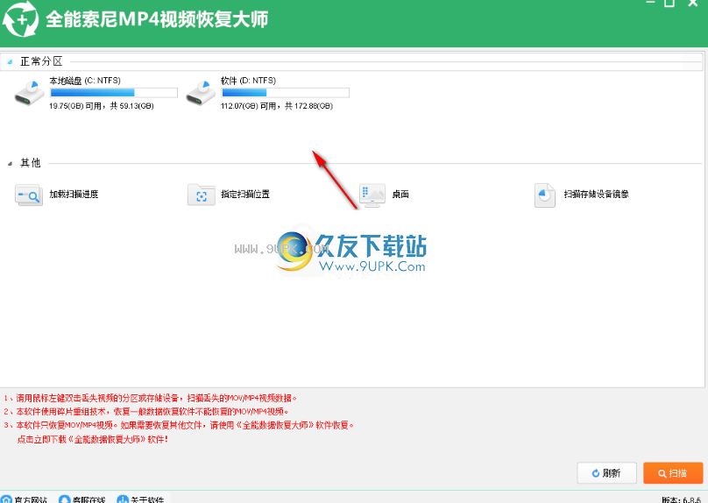Collapse the 其他 section
The width and height of the screenshot is (708, 503).
pyautogui.click(x=10, y=164)
